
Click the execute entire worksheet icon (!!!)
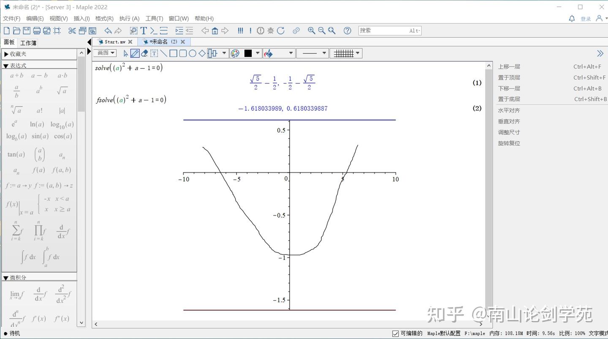240,30
